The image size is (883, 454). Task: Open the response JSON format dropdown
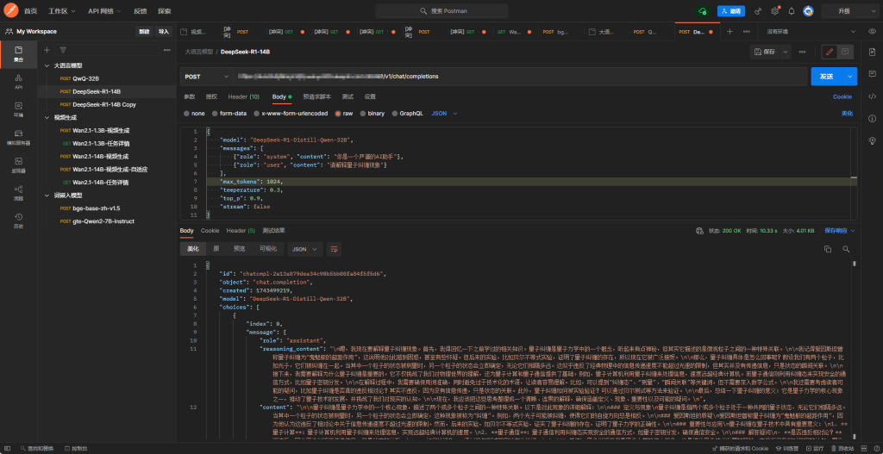pos(304,249)
